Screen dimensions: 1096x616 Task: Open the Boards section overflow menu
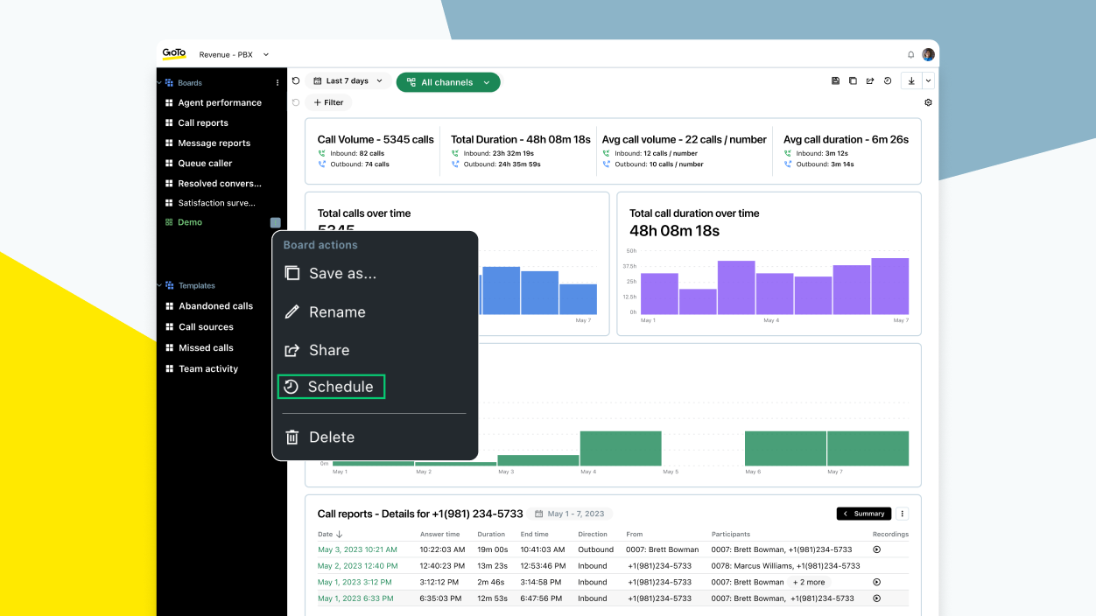pos(278,81)
